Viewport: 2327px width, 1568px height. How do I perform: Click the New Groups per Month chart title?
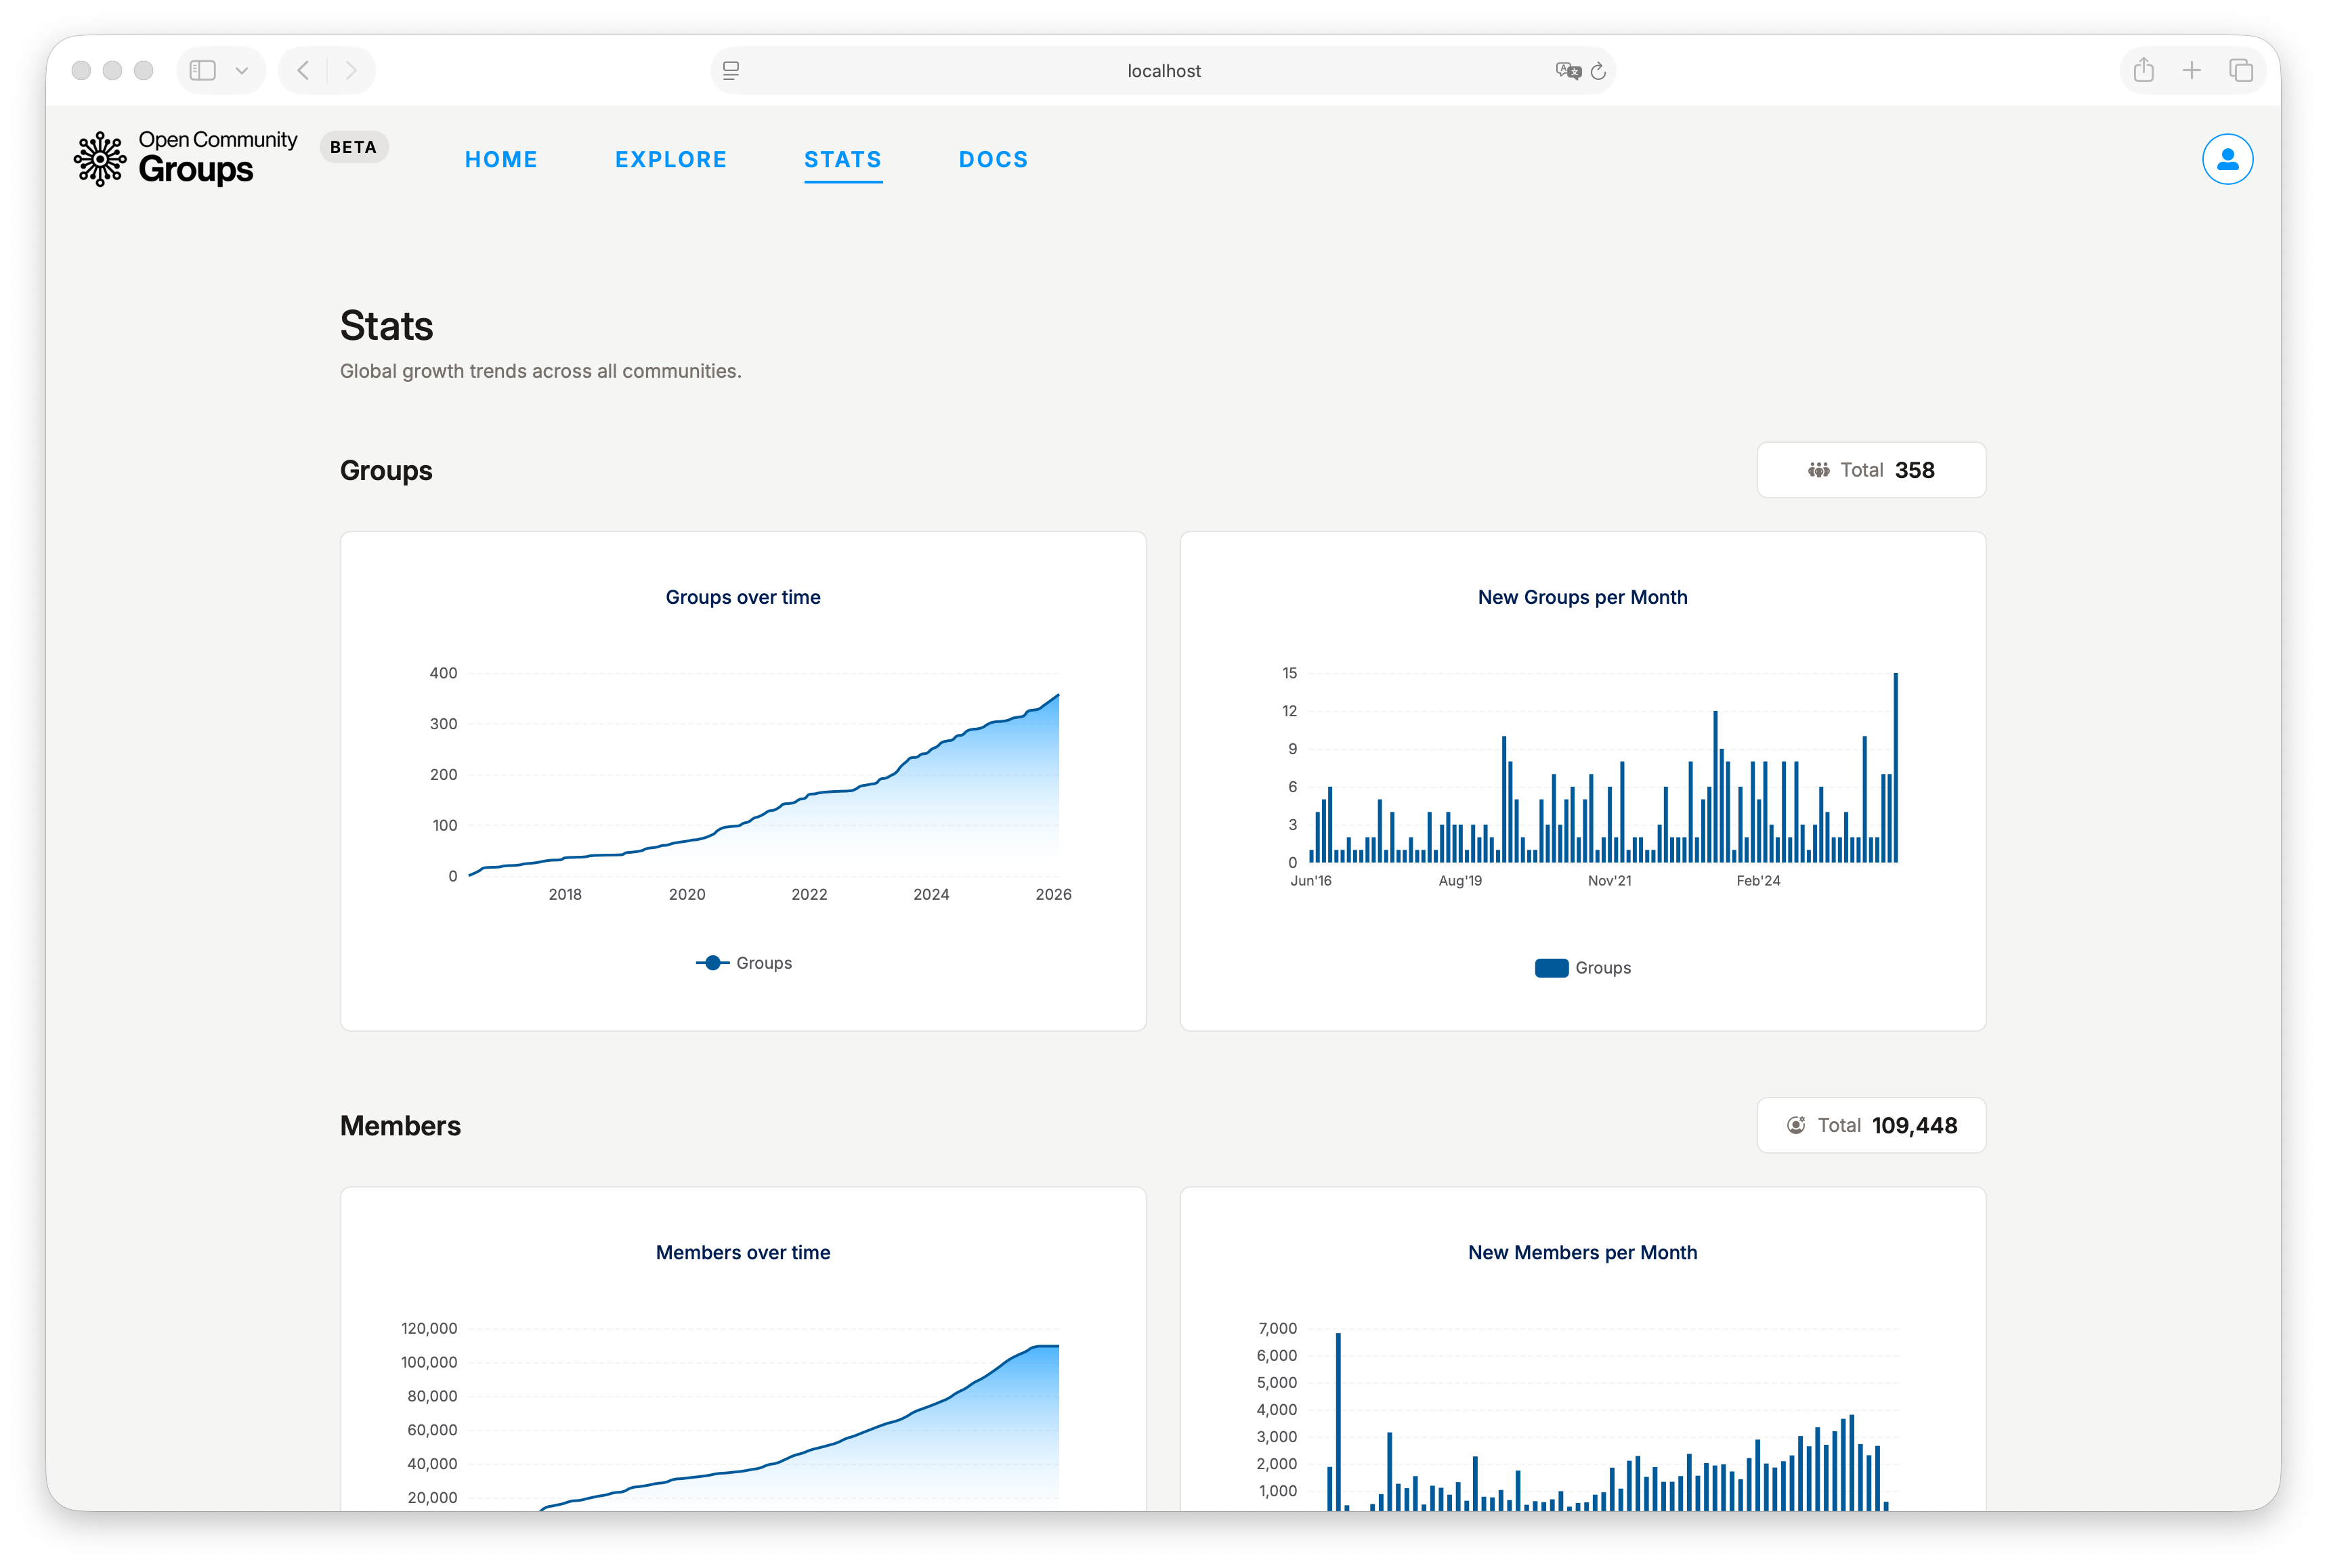[x=1582, y=597]
